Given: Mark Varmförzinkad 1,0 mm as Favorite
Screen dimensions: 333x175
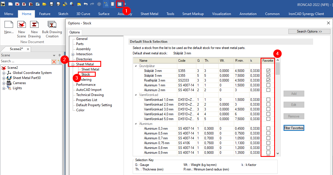Looking at the screenshot, I should click(x=268, y=99).
